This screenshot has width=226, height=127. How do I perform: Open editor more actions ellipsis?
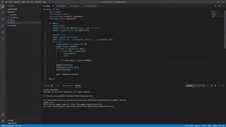[x=223, y=6]
